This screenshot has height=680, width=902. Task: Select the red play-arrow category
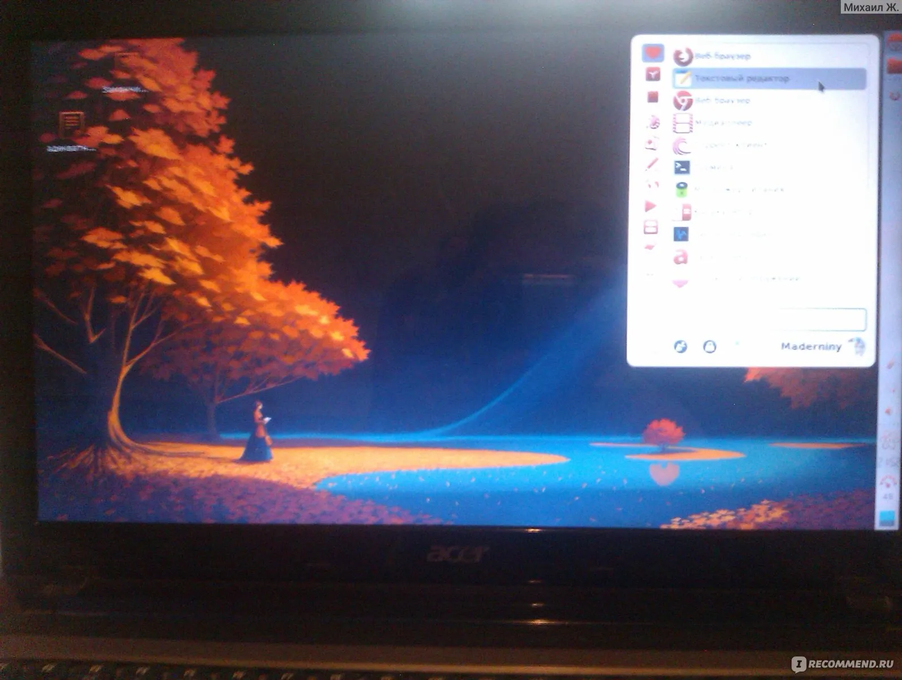[x=651, y=206]
